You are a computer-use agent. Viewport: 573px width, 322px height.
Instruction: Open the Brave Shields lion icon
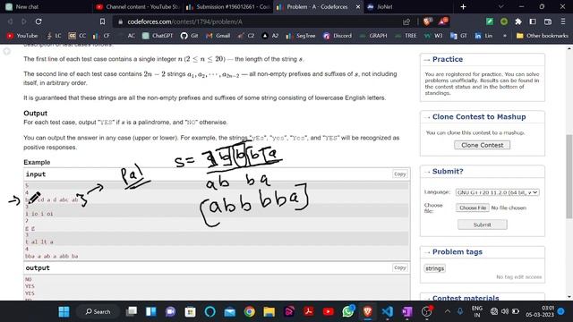tap(427, 21)
